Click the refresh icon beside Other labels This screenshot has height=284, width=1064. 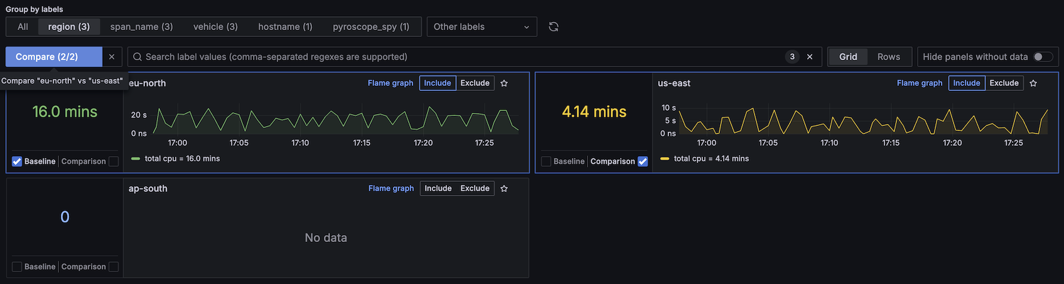(x=553, y=26)
